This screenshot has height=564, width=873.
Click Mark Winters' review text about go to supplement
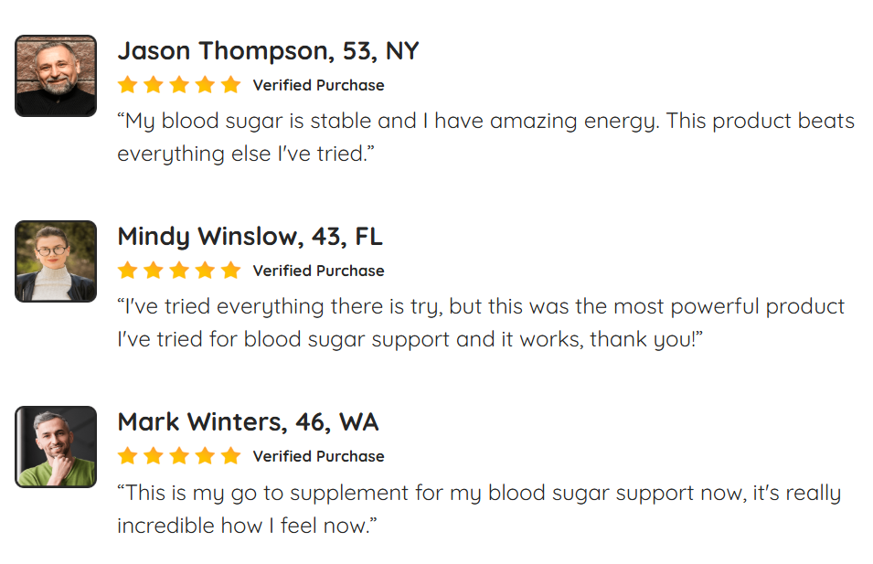tap(478, 509)
